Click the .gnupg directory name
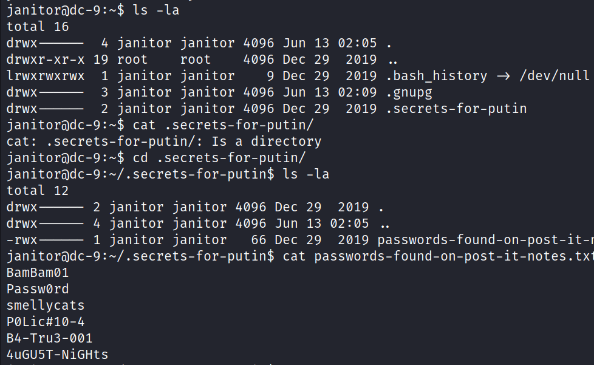This screenshot has width=594, height=365. [412, 92]
